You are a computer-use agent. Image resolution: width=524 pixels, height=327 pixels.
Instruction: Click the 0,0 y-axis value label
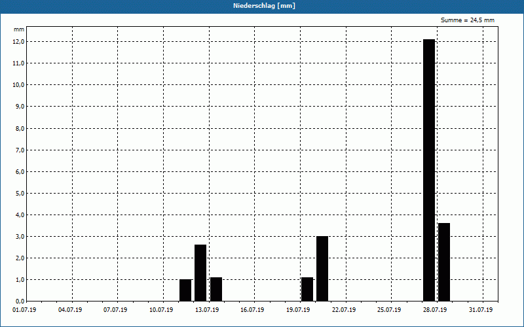[x=19, y=301]
